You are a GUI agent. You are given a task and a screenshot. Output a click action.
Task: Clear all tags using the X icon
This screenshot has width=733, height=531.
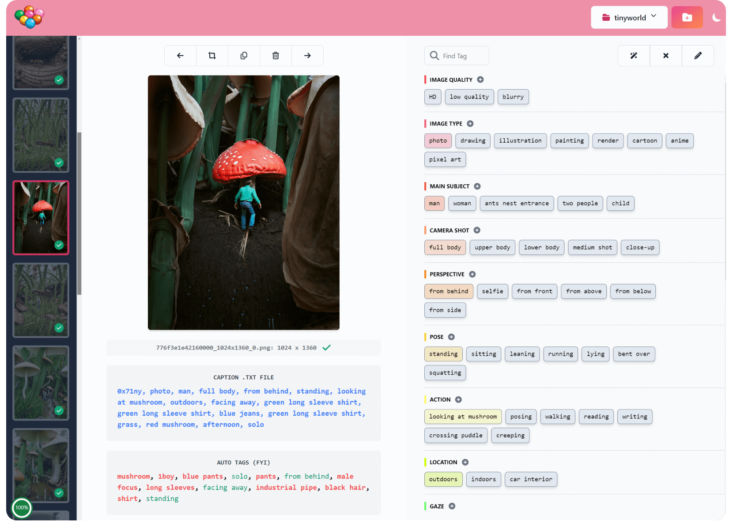(665, 55)
